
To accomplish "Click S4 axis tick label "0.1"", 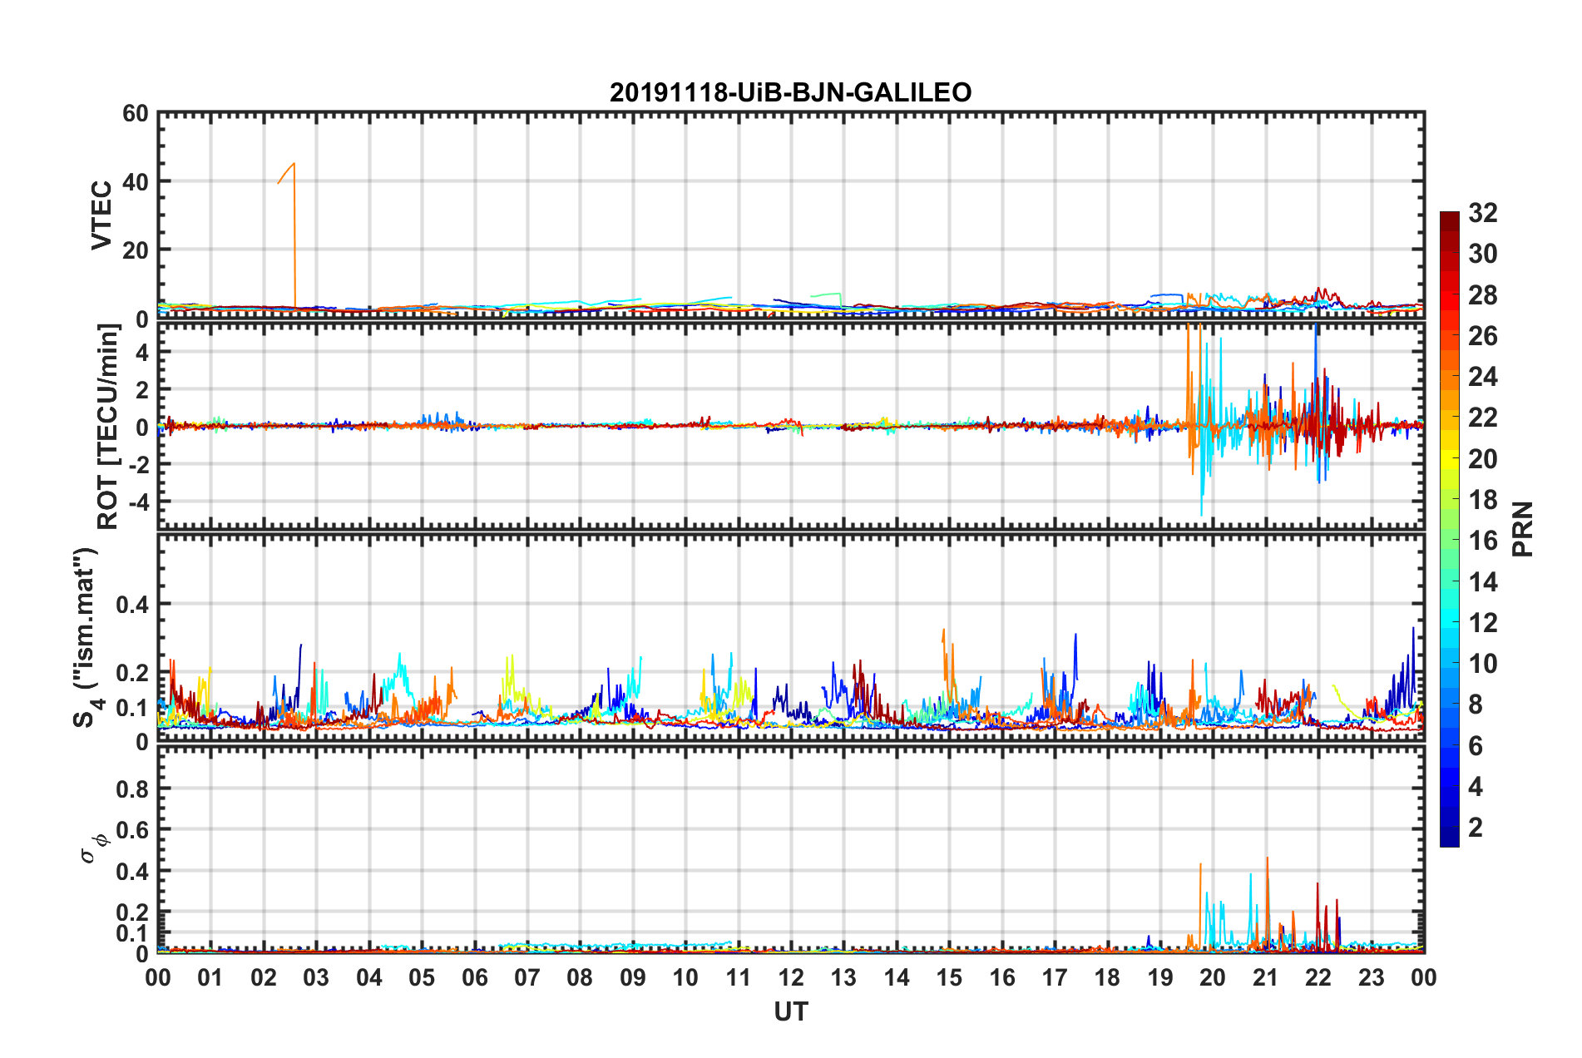I will [x=132, y=708].
